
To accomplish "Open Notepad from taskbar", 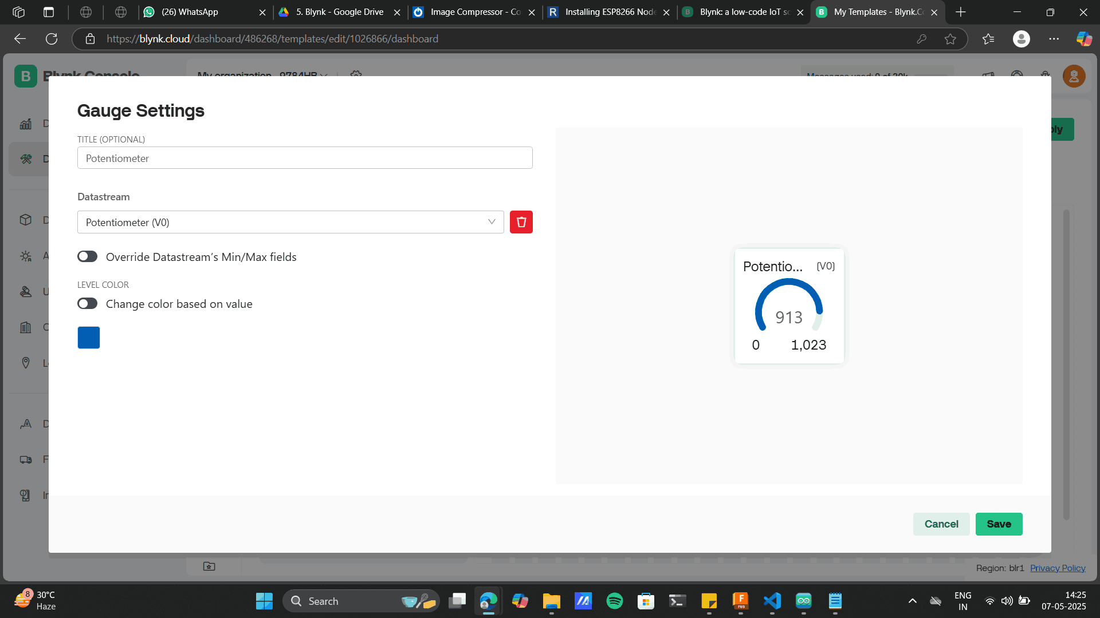I will 835,601.
